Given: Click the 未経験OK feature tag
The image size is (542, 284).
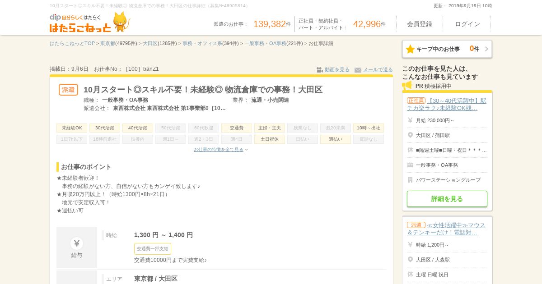Looking at the screenshot, I should pos(72,128).
